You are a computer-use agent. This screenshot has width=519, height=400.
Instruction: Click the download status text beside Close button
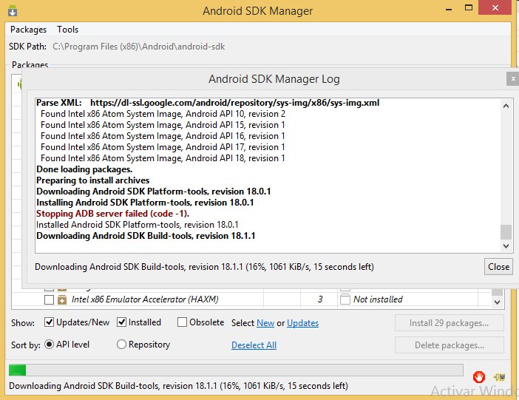click(204, 267)
